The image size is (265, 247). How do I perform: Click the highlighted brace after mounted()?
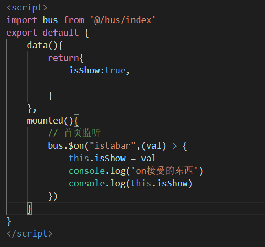[x=76, y=120]
